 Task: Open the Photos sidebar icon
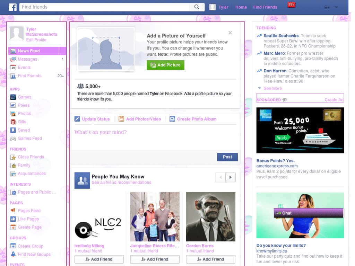pos(13,114)
